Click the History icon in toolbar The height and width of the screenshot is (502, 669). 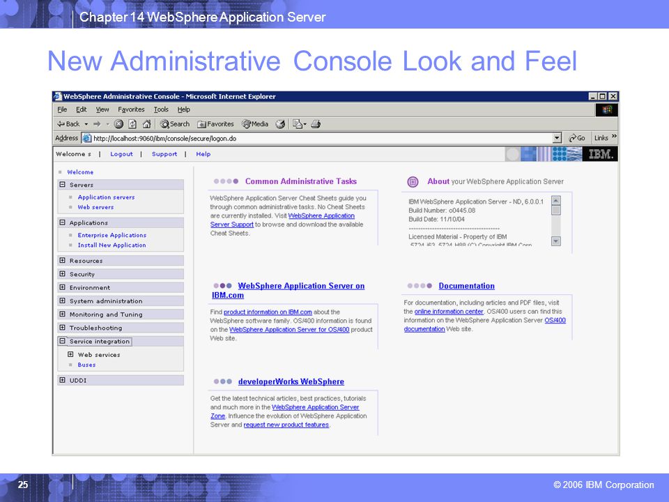point(280,124)
